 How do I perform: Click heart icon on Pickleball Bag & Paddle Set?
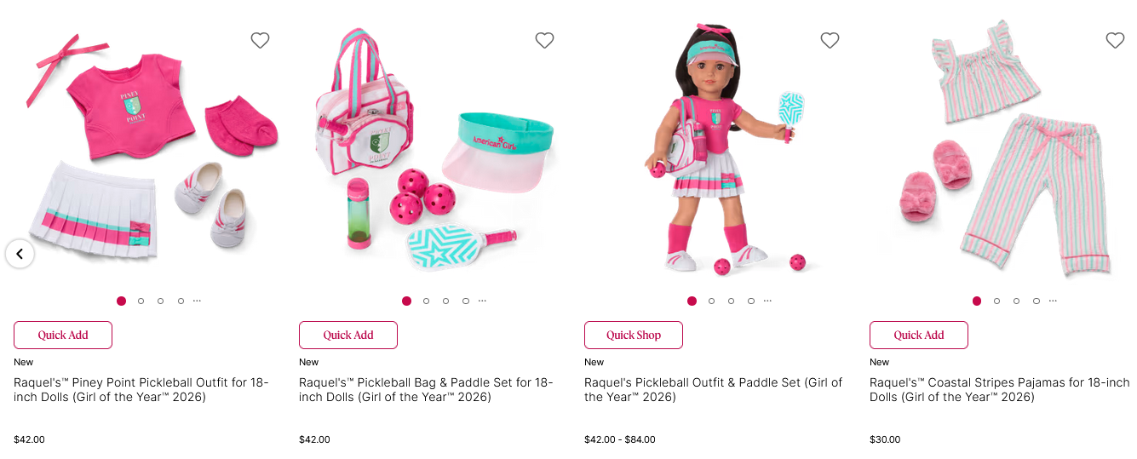pos(544,40)
